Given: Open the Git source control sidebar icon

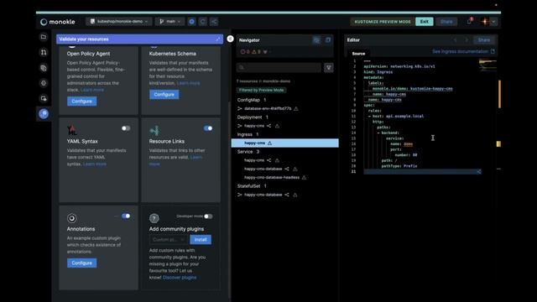Looking at the screenshot, I should tap(44, 52).
